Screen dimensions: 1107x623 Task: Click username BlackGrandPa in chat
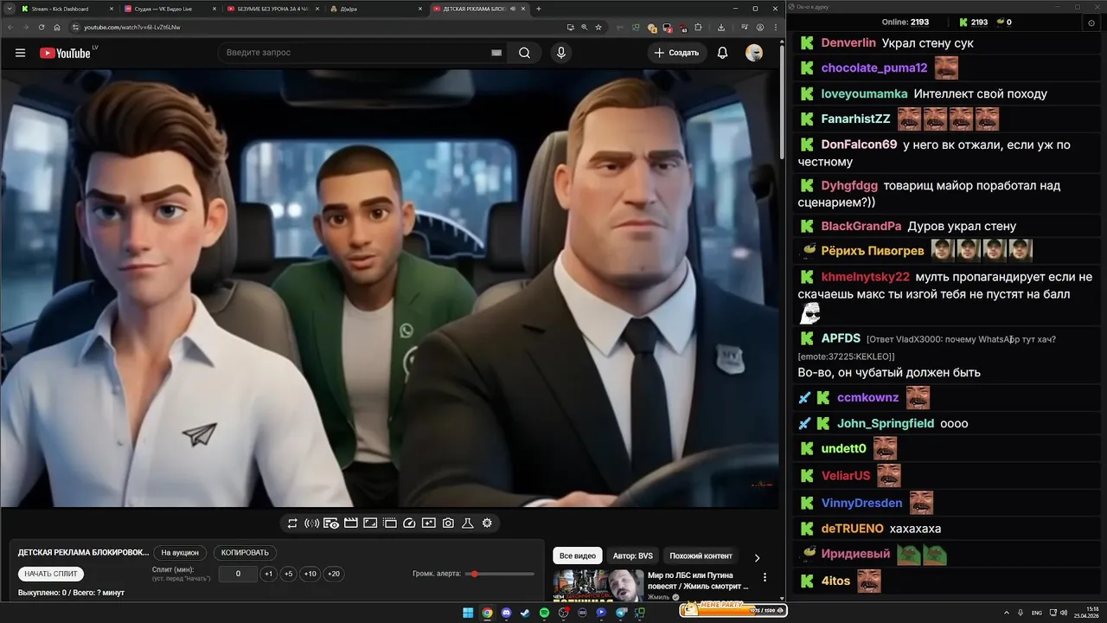tap(861, 226)
